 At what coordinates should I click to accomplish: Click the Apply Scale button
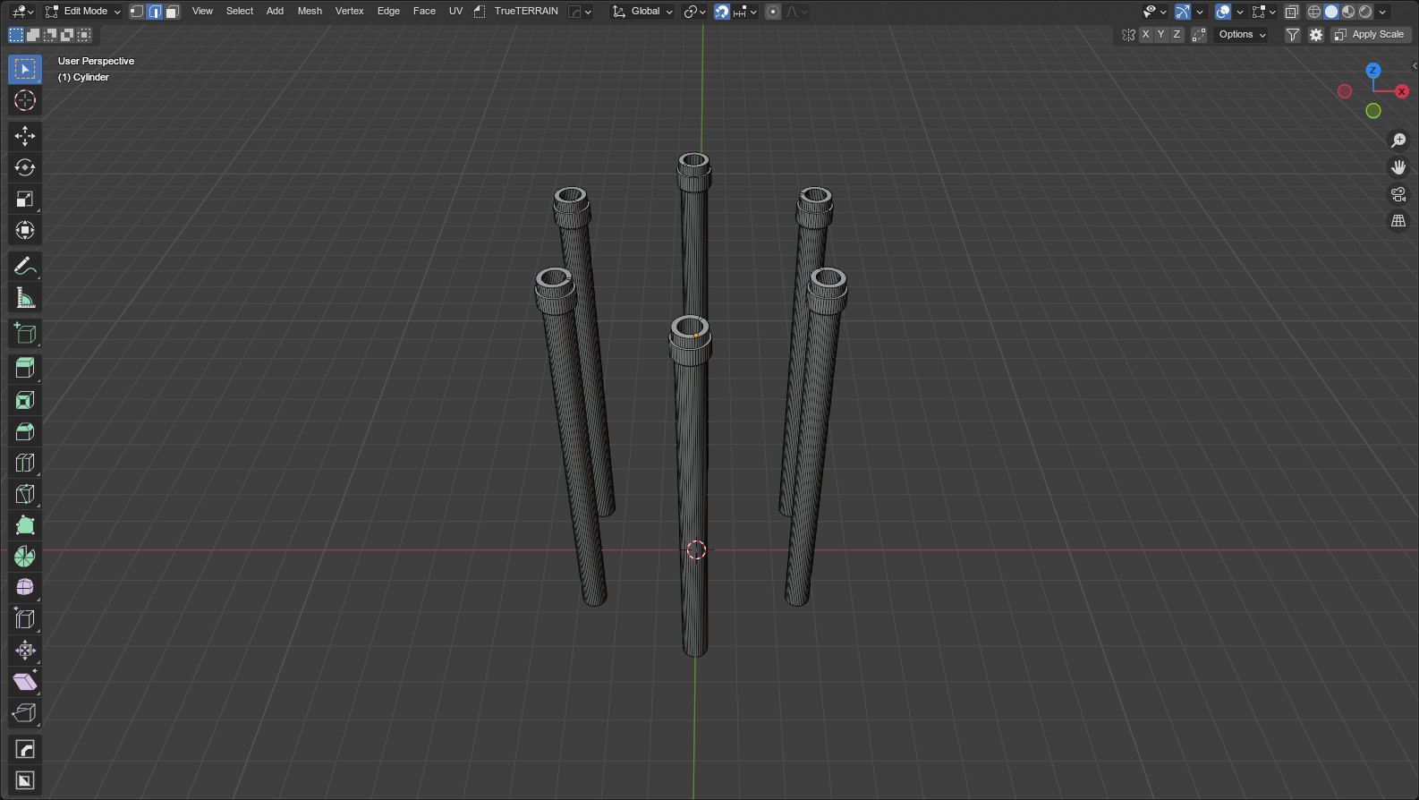[1371, 35]
